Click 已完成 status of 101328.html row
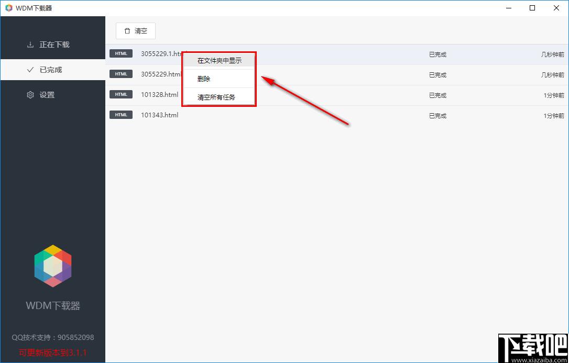Image resolution: width=569 pixels, height=363 pixels. click(437, 95)
